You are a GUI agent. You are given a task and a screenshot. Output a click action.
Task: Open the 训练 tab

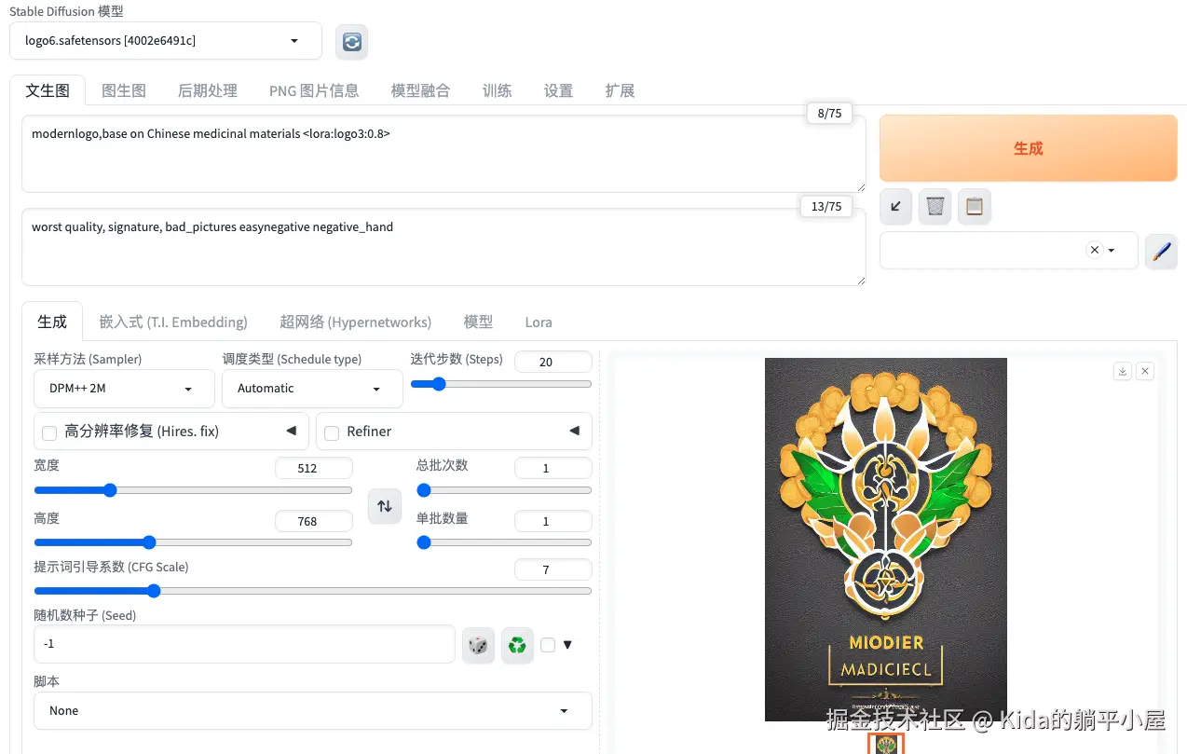[x=498, y=90]
